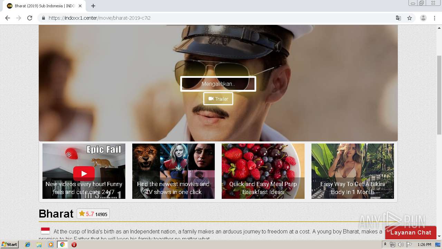Go back to the previous page

(8, 18)
